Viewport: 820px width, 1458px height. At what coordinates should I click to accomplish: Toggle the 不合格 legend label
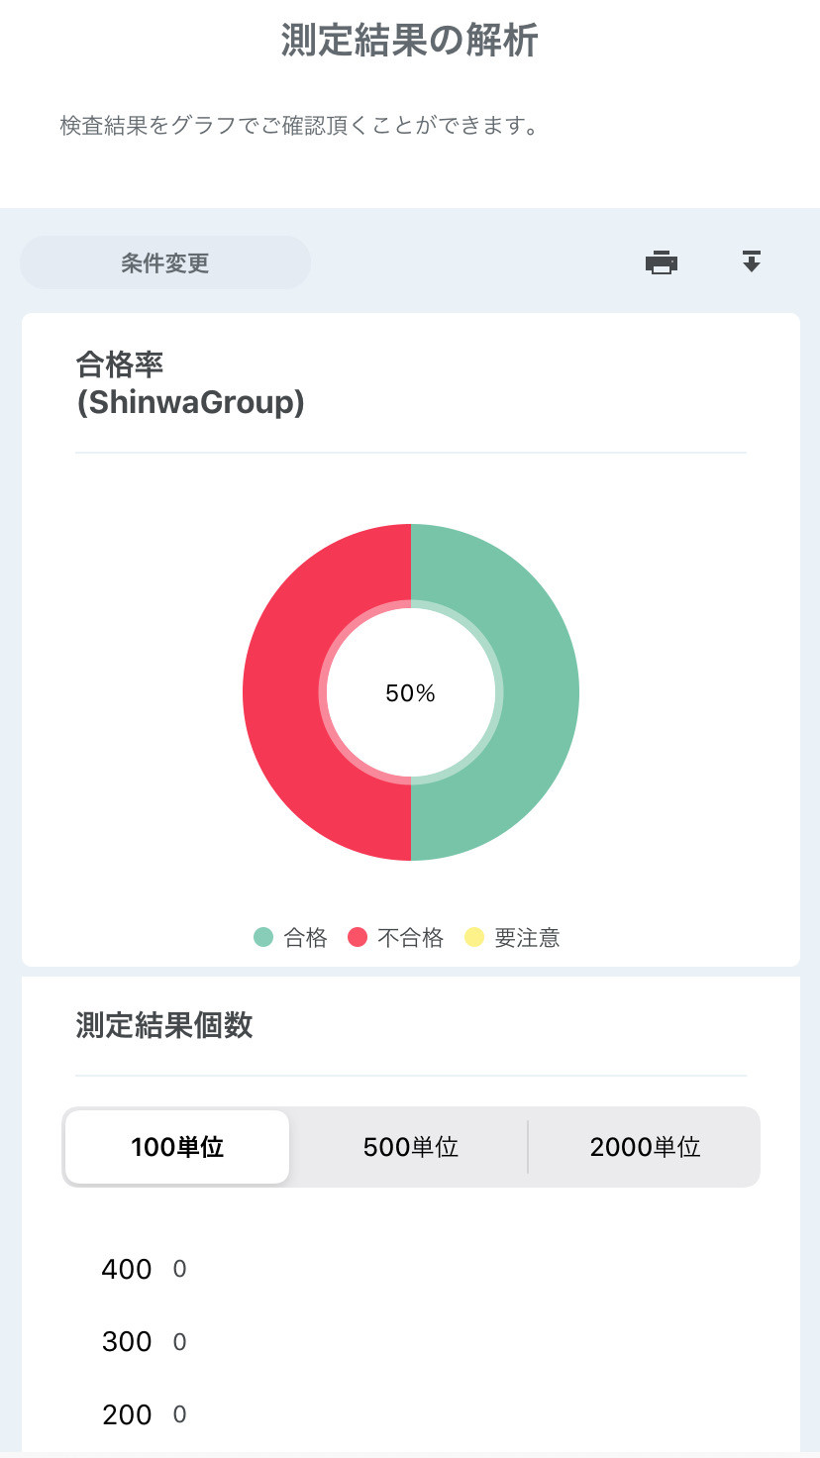(x=411, y=938)
